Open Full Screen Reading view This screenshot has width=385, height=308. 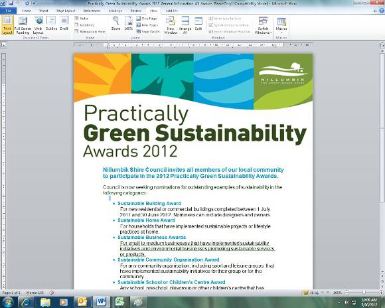click(x=23, y=25)
